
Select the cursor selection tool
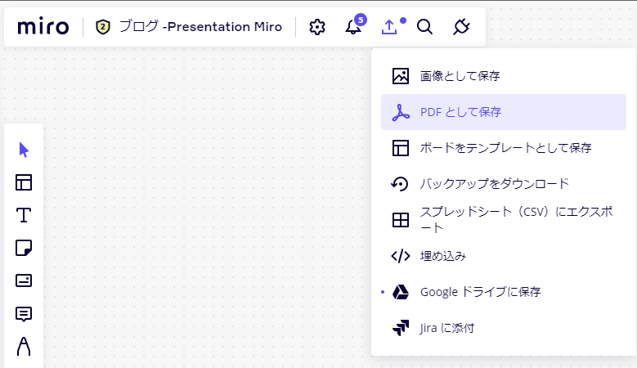(24, 150)
